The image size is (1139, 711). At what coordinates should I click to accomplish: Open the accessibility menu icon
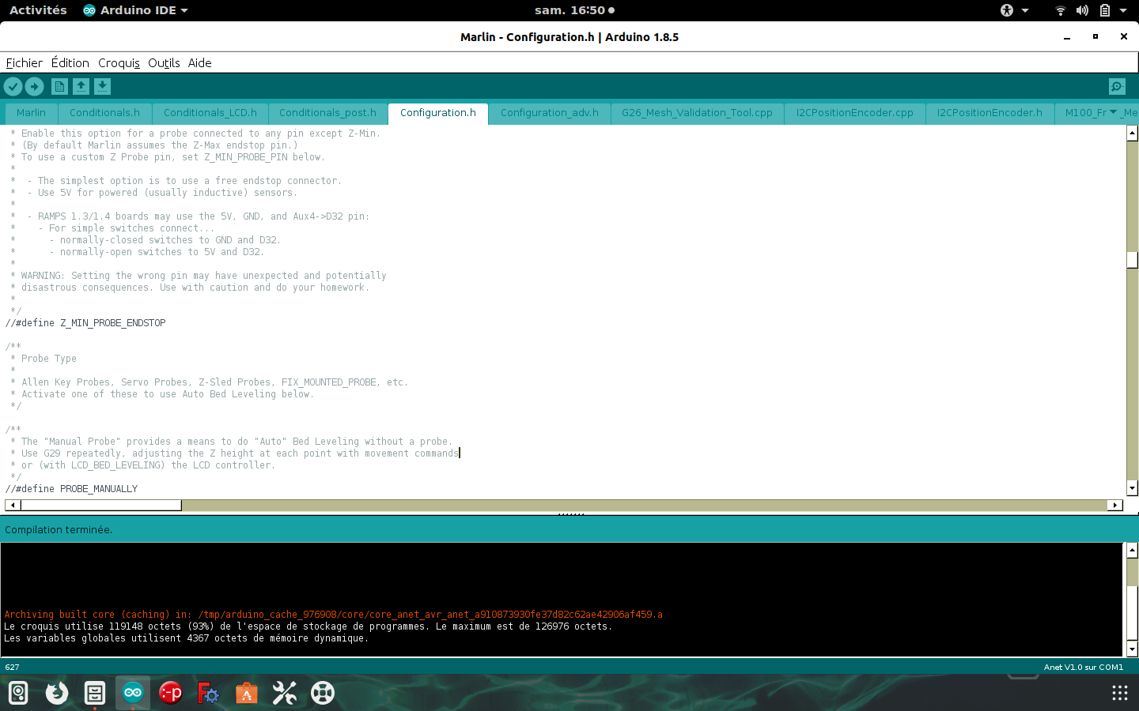pos(1007,10)
